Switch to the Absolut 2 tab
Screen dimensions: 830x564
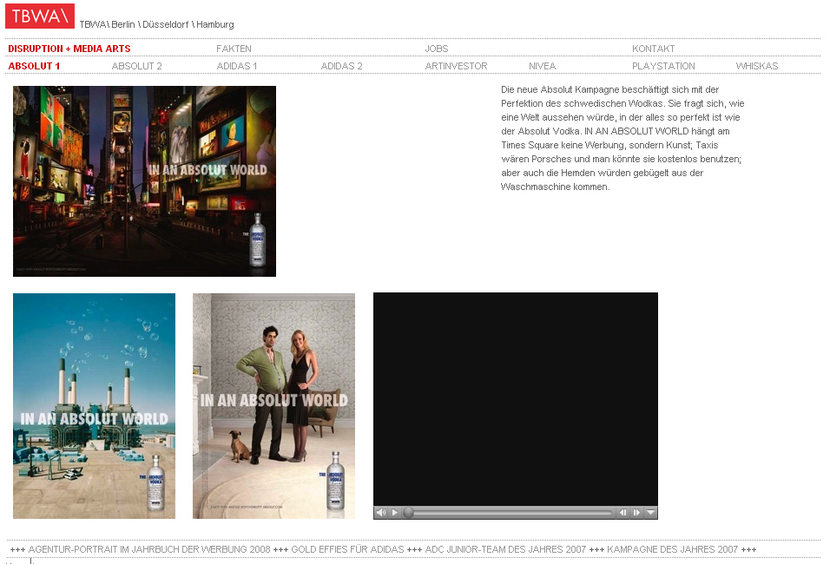coord(136,66)
